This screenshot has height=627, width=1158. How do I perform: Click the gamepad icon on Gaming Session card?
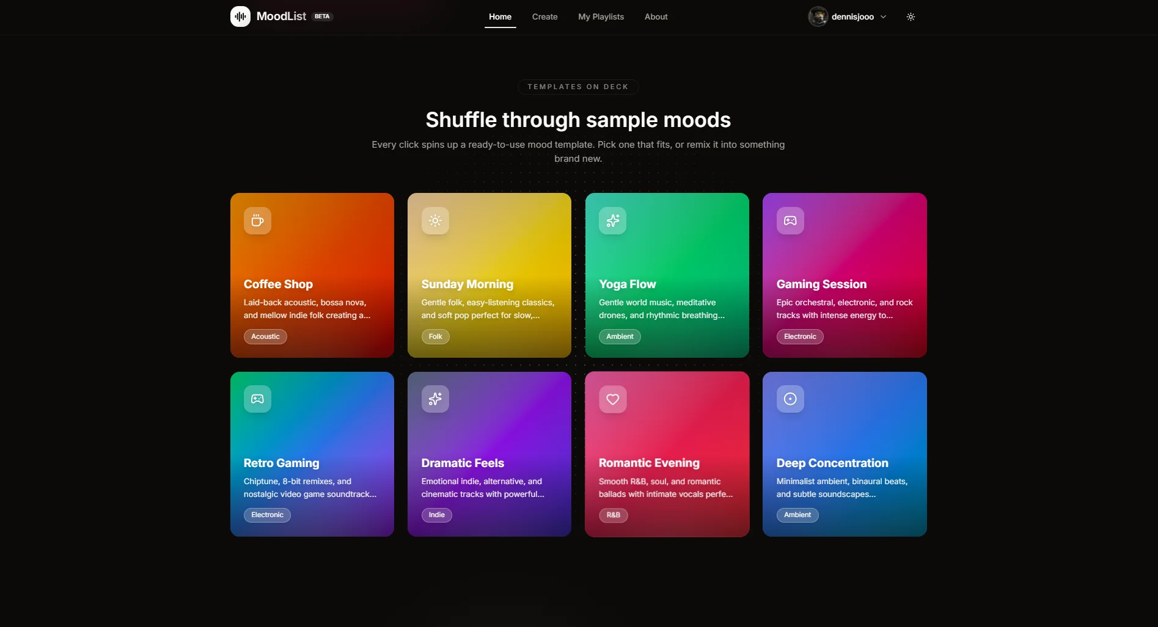(x=790, y=221)
